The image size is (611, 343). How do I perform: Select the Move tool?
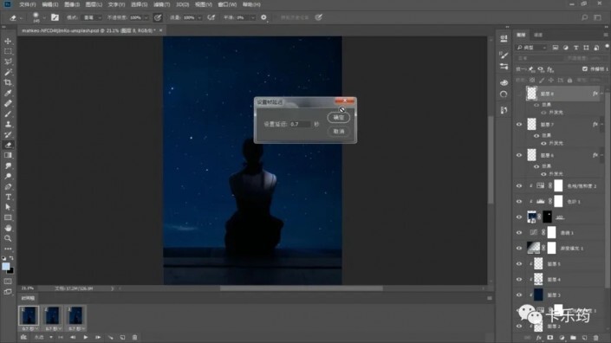[x=8, y=41]
